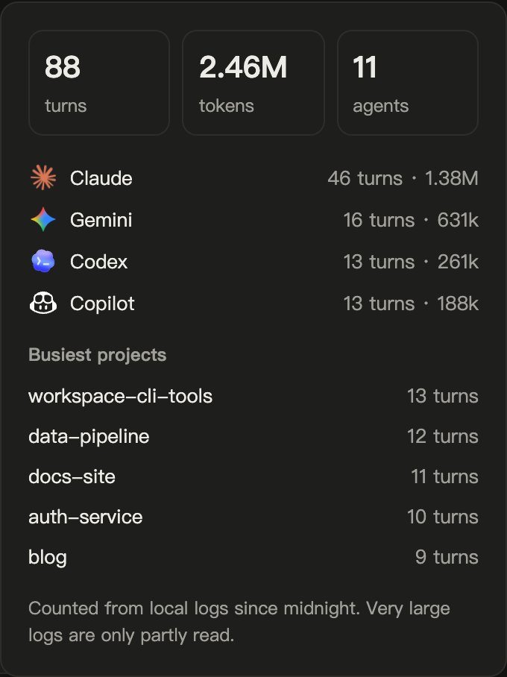Screen dimensions: 507x677
Task: Select the 88 turns stat card
Action: point(99,83)
